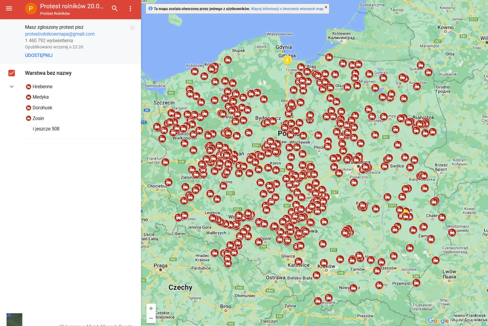Zoom in using the plus control

(151, 308)
